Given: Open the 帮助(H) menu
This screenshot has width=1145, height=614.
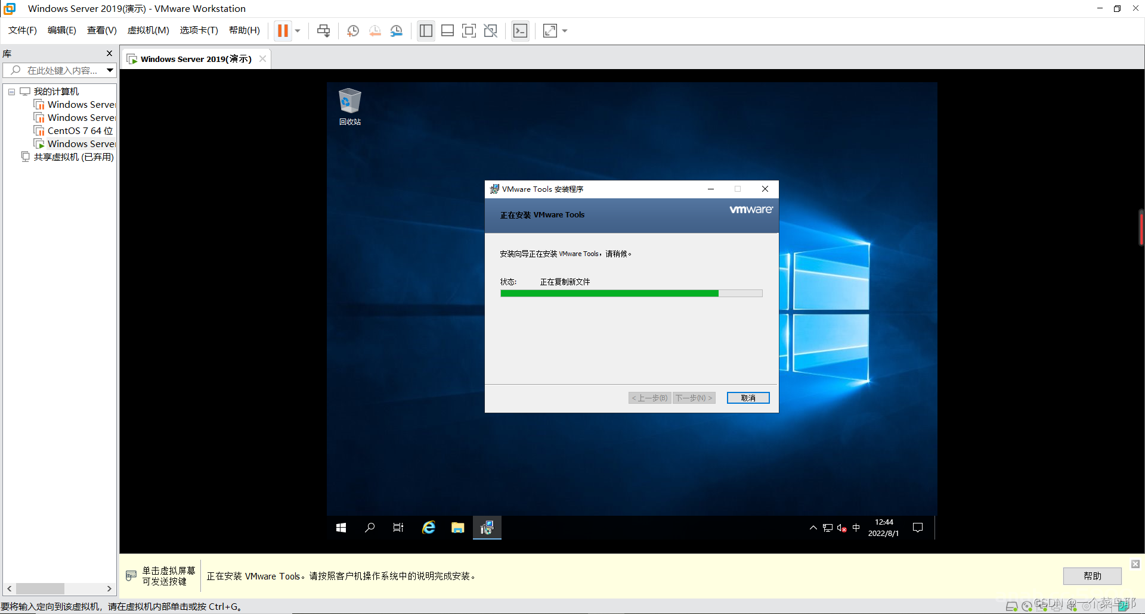Looking at the screenshot, I should pyautogui.click(x=245, y=30).
